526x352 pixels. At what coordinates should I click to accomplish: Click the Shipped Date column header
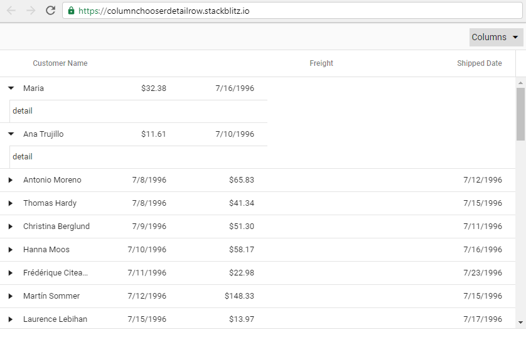click(x=480, y=63)
